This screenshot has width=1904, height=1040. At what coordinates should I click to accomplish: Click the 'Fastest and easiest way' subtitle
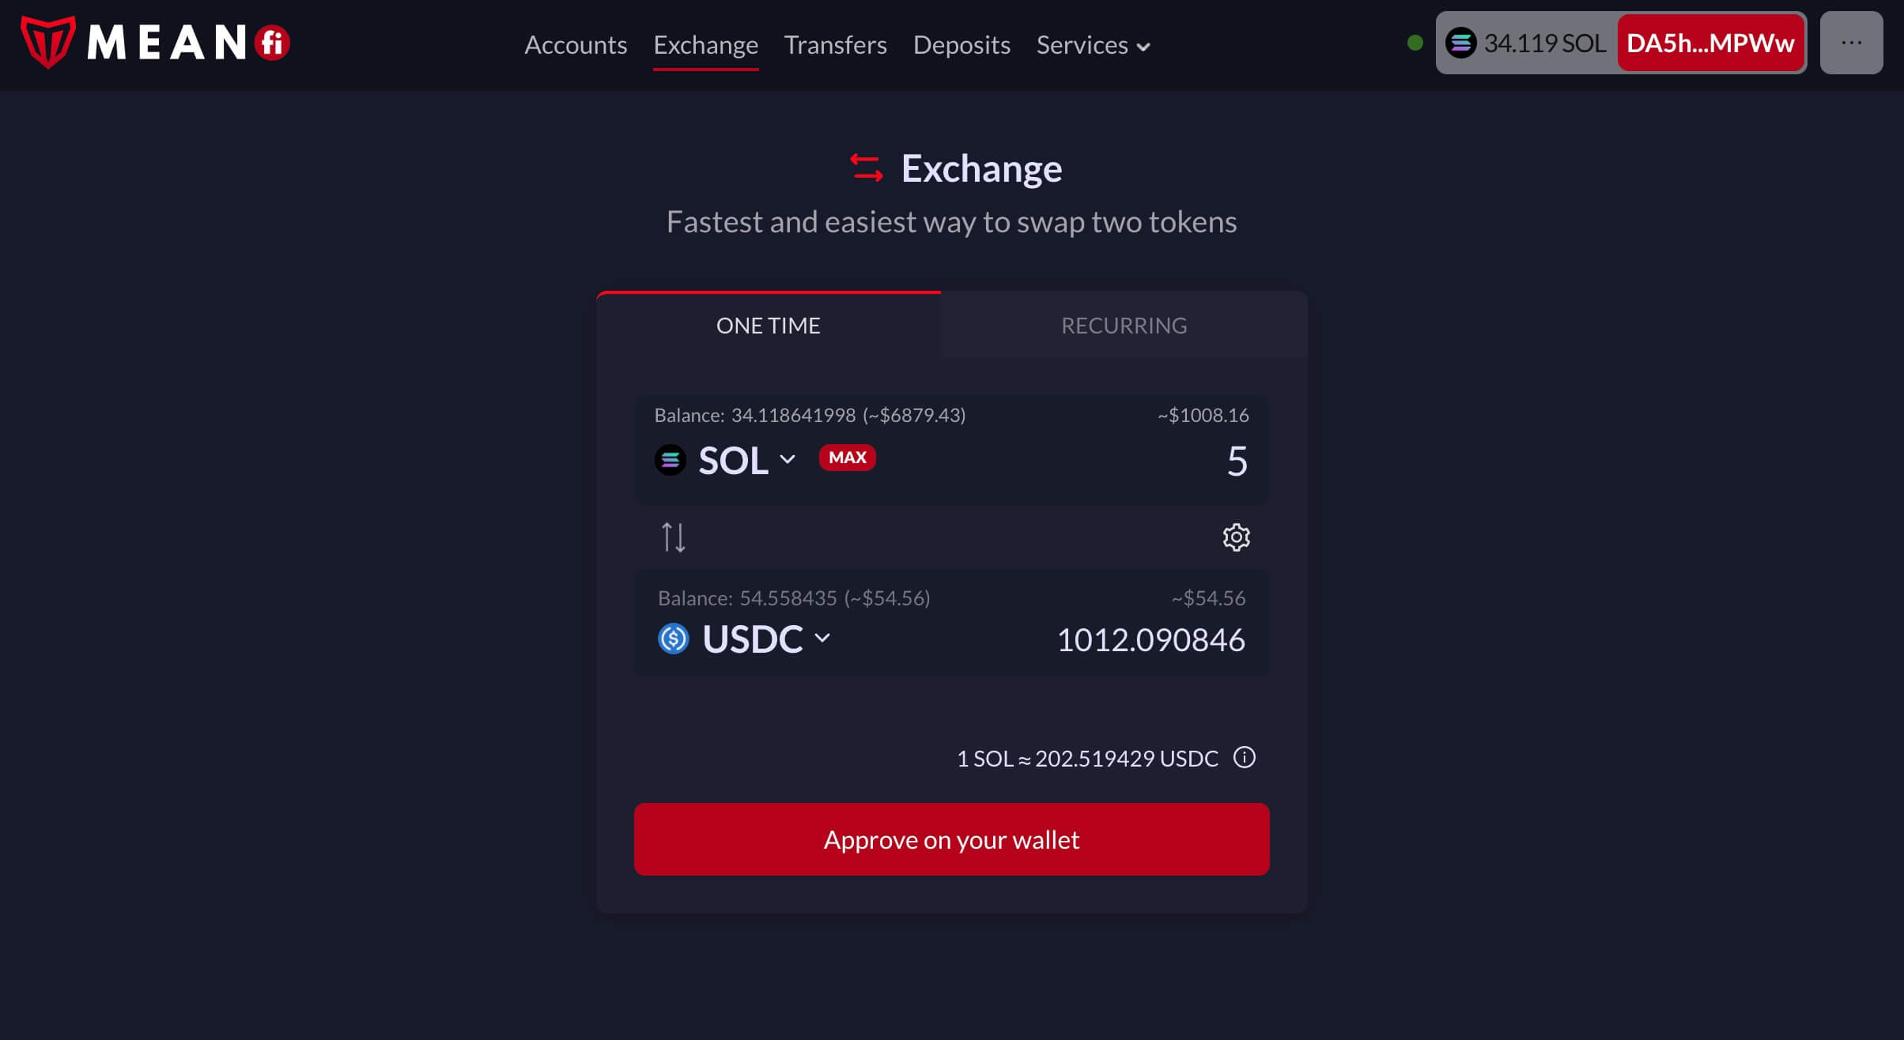[951, 222]
